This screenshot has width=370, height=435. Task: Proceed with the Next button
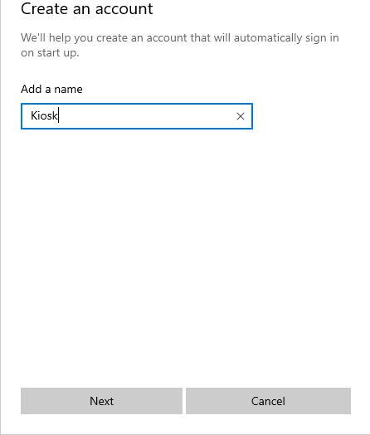coord(101,401)
